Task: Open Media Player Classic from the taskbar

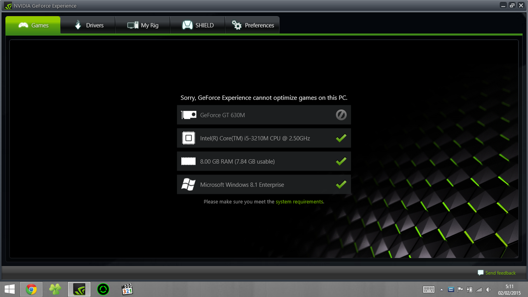Action: point(127,289)
